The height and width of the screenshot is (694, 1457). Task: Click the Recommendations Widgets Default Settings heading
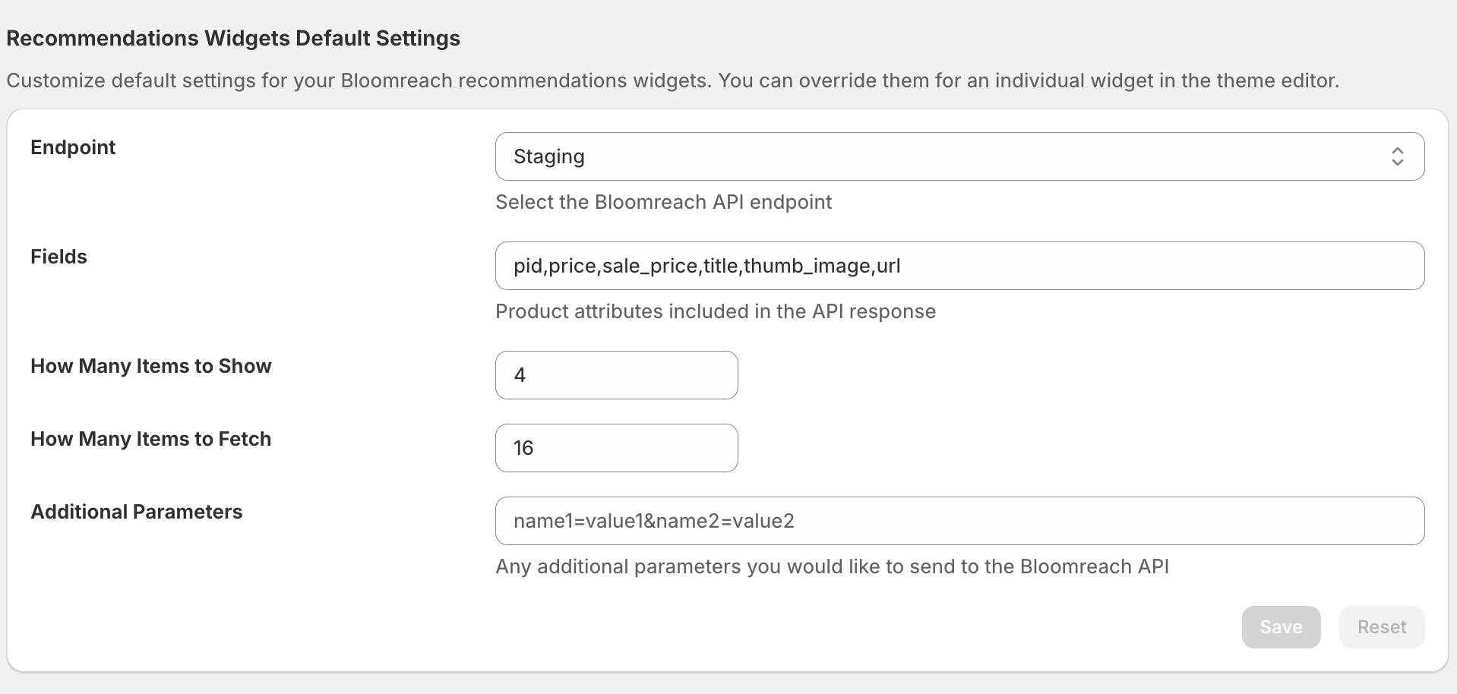(x=233, y=38)
